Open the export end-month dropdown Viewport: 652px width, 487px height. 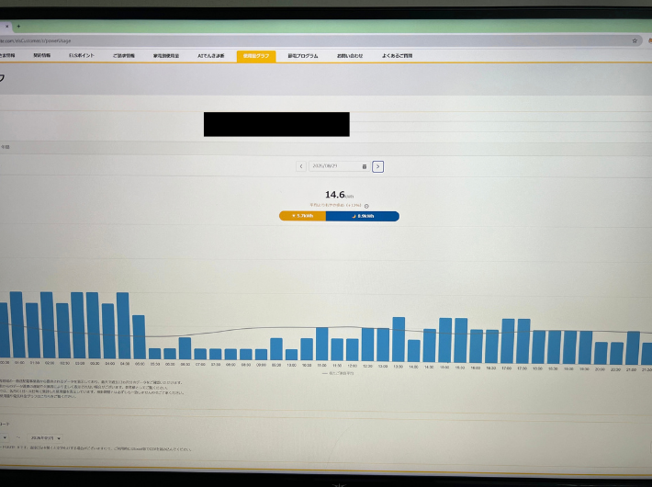pyautogui.click(x=46, y=438)
